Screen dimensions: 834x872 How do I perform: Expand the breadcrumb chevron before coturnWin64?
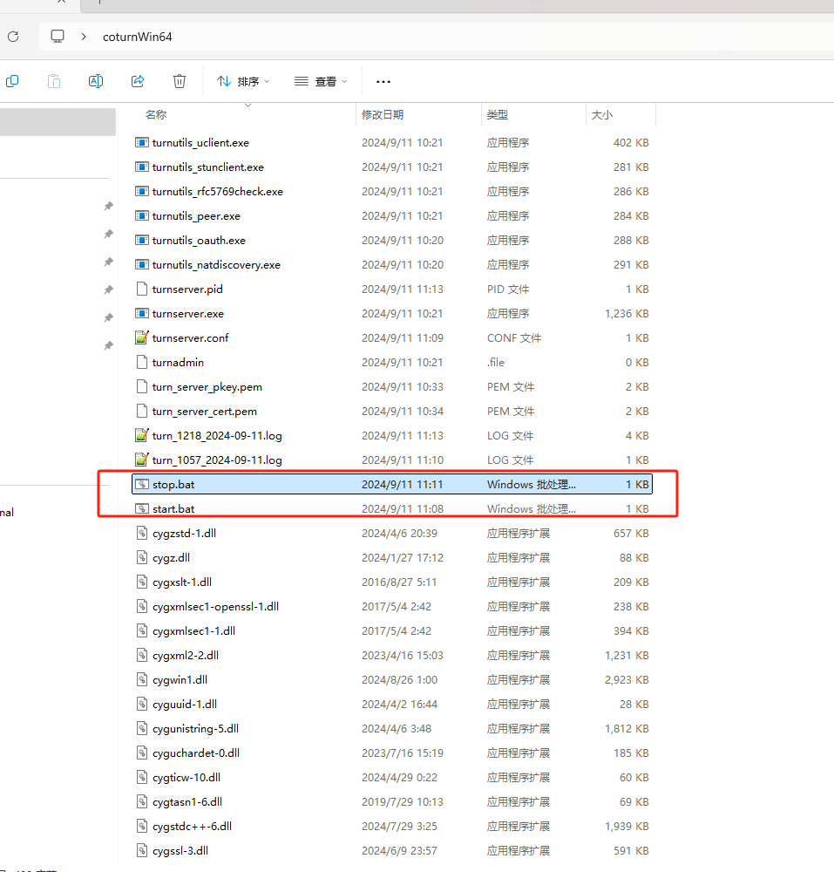click(x=84, y=37)
